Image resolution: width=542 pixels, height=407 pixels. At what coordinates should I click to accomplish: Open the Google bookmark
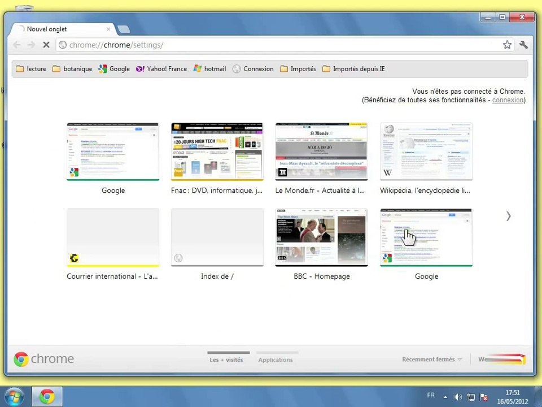(x=114, y=69)
